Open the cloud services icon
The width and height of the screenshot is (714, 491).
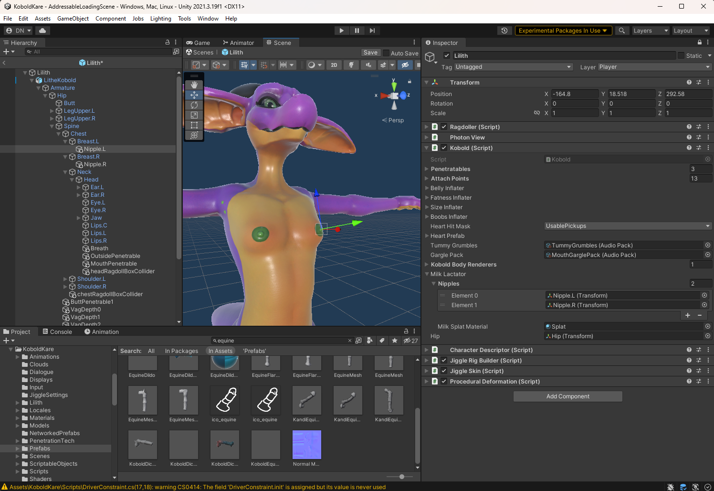pyautogui.click(x=42, y=31)
